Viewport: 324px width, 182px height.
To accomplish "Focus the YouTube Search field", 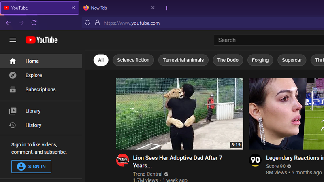I will (x=269, y=40).
